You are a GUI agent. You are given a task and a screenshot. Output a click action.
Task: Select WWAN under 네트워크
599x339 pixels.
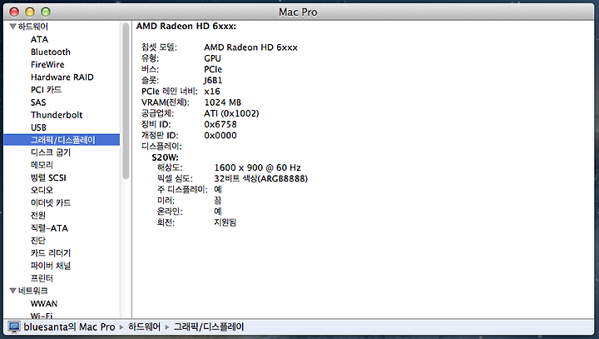(x=44, y=303)
